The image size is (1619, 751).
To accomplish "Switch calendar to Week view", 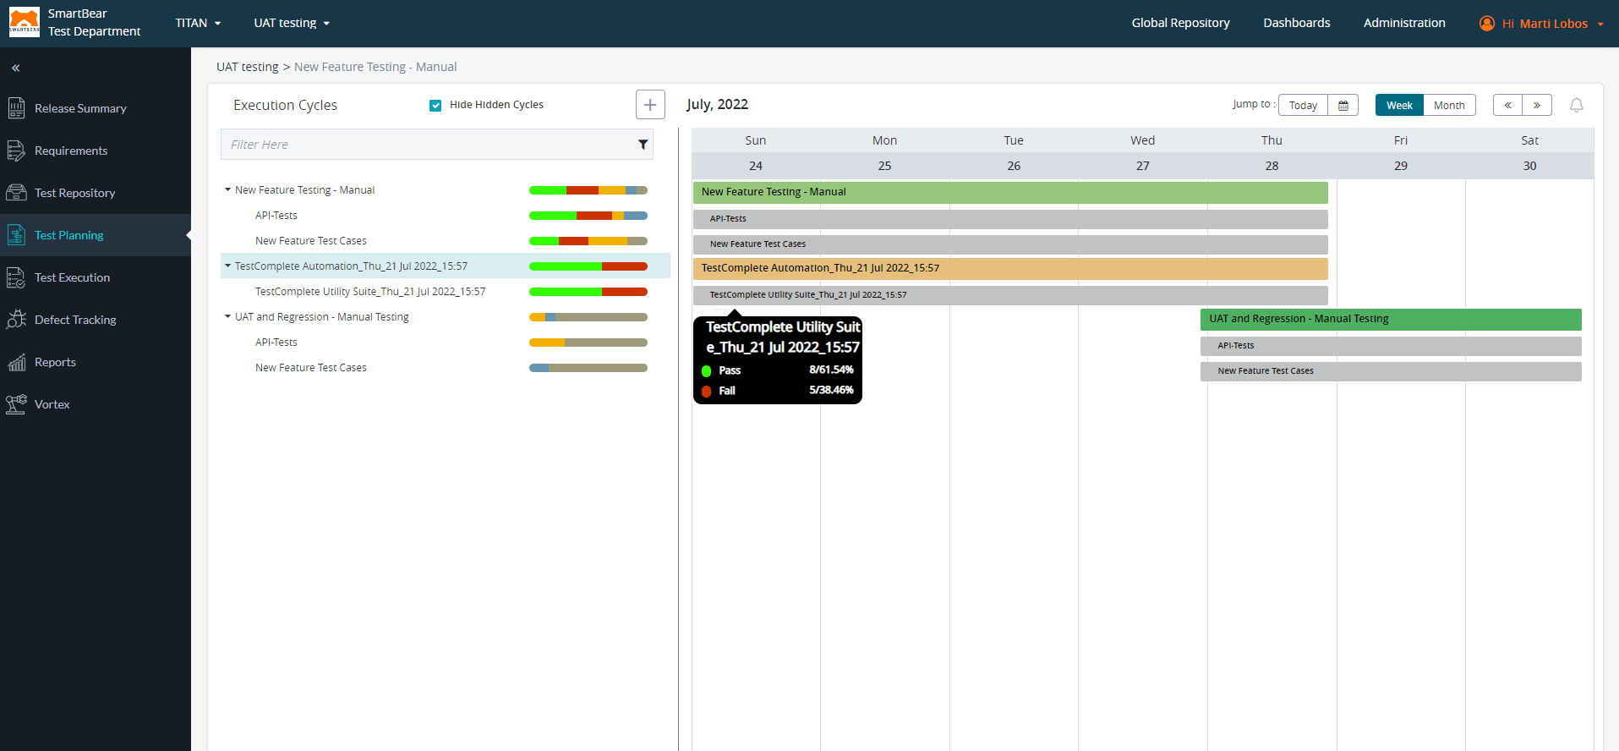I will point(1399,105).
